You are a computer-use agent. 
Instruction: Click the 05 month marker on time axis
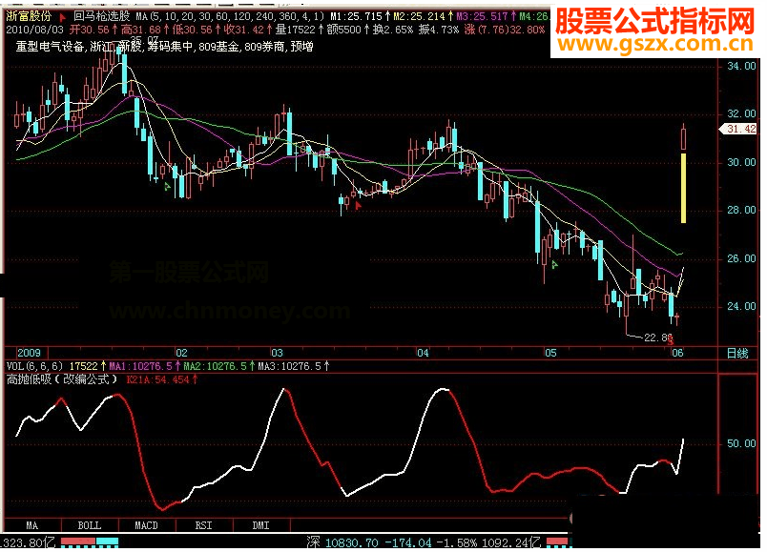click(x=550, y=353)
